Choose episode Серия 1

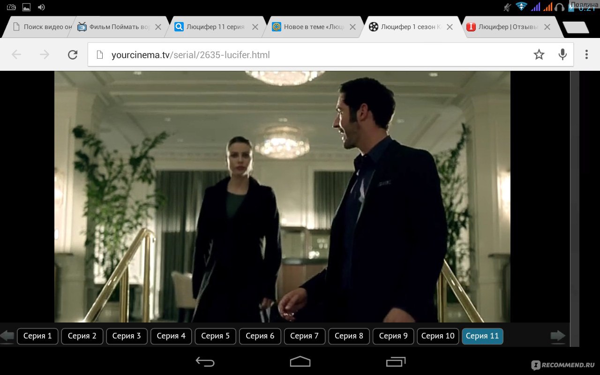point(37,336)
